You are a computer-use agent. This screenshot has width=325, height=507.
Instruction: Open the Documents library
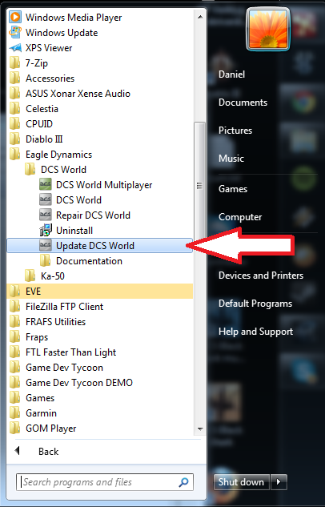[x=243, y=103]
